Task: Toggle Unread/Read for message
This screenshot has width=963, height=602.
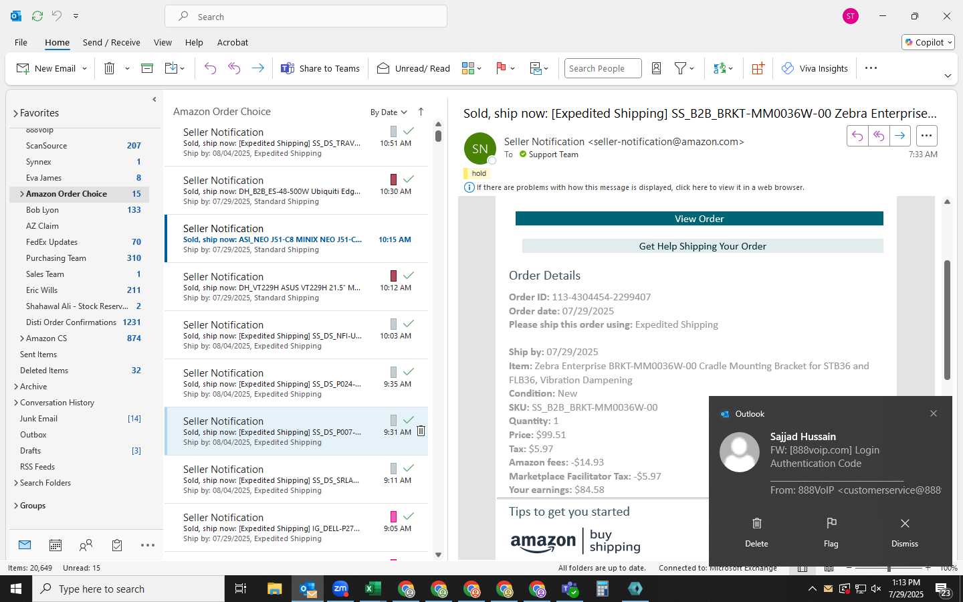Action: [413, 68]
